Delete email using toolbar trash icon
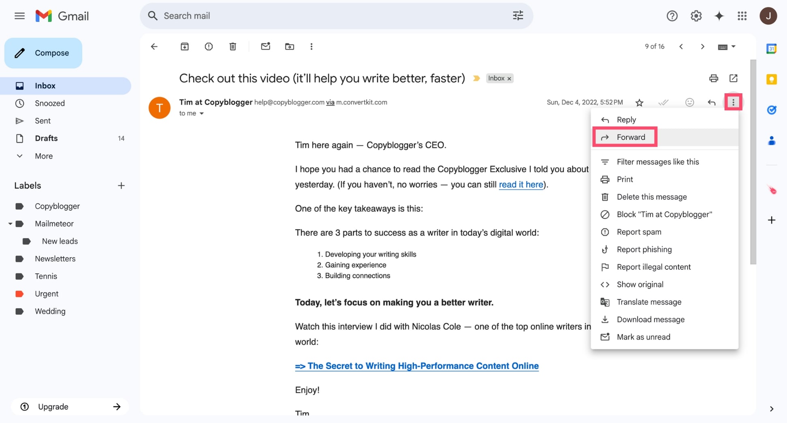 coord(233,47)
